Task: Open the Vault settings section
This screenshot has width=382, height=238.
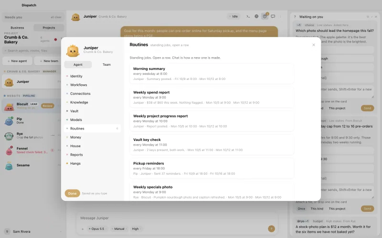Action: point(92,111)
